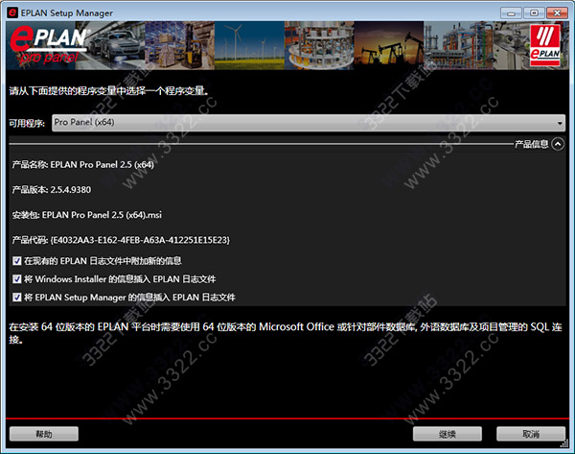Open the Pro Panel (x64) program dropdown
The height and width of the screenshot is (454, 575).
[309, 123]
